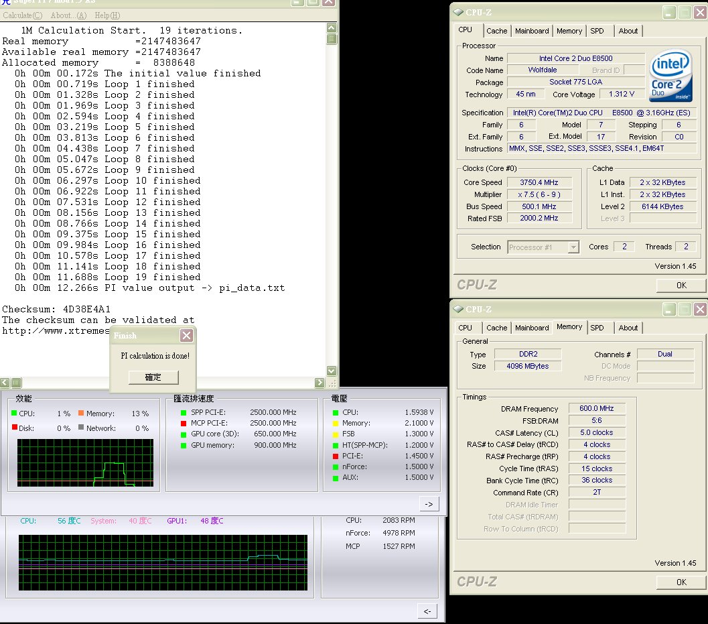Click the CPU usage graph in the 效能 panel
This screenshot has width=708, height=624.
click(x=85, y=462)
